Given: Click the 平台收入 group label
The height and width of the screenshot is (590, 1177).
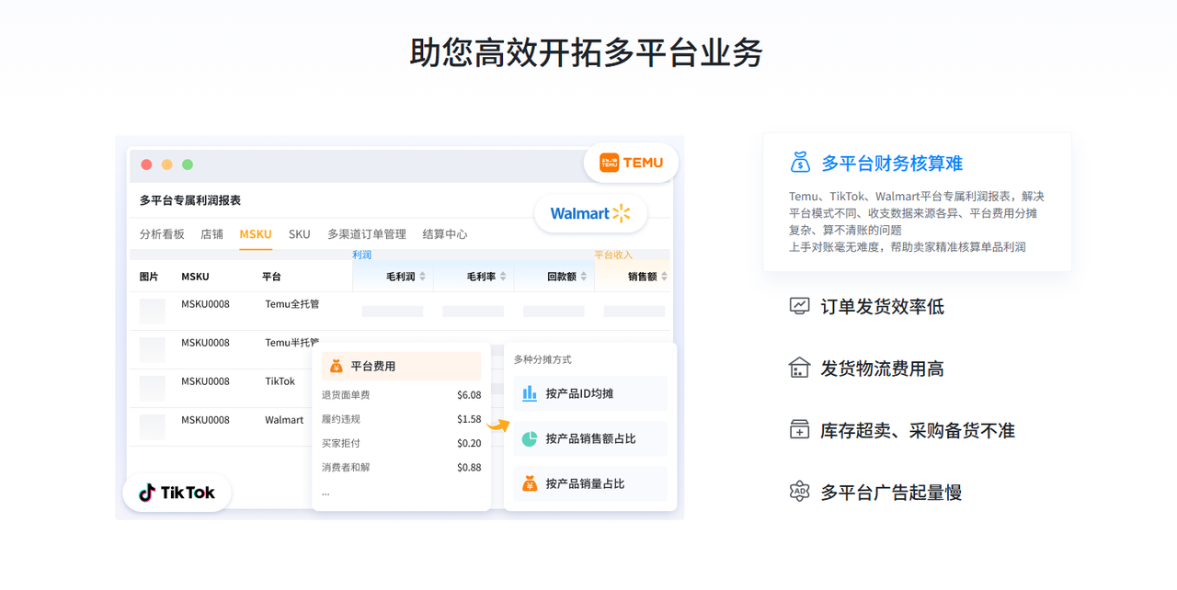Looking at the screenshot, I should pos(613,255).
